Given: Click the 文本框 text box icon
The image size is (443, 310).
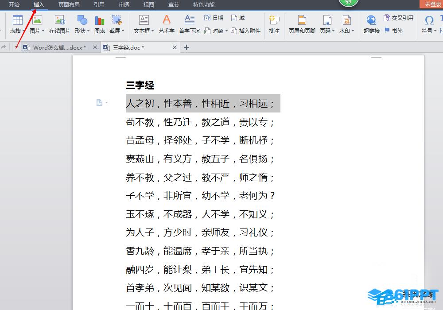Looking at the screenshot, I should pyautogui.click(x=144, y=20).
